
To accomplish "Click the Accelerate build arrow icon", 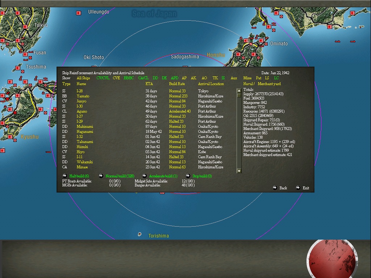I will pyautogui.click(x=144, y=176).
